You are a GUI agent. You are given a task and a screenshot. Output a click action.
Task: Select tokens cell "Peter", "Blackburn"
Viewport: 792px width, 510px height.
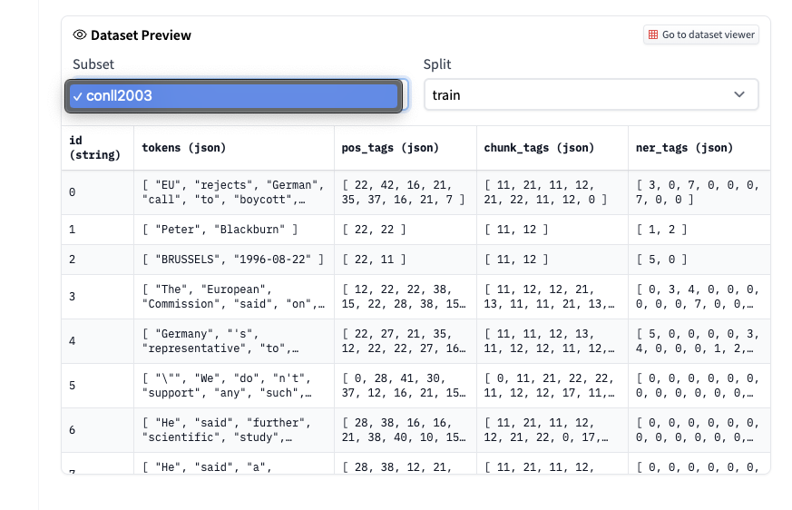tap(234, 230)
